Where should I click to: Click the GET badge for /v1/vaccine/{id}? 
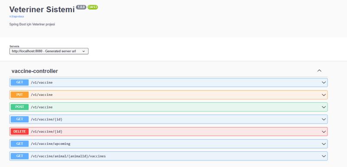[20, 119]
